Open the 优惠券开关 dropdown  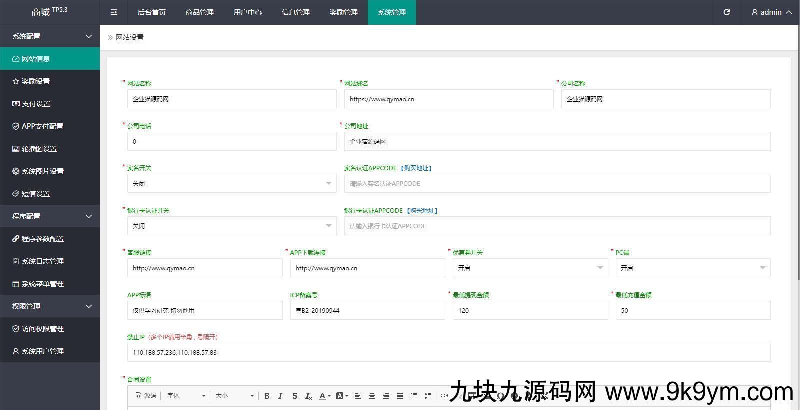click(x=530, y=268)
